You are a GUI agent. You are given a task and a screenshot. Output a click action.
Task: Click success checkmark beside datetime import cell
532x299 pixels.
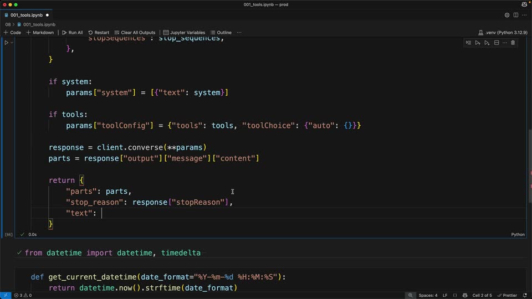tap(19, 252)
